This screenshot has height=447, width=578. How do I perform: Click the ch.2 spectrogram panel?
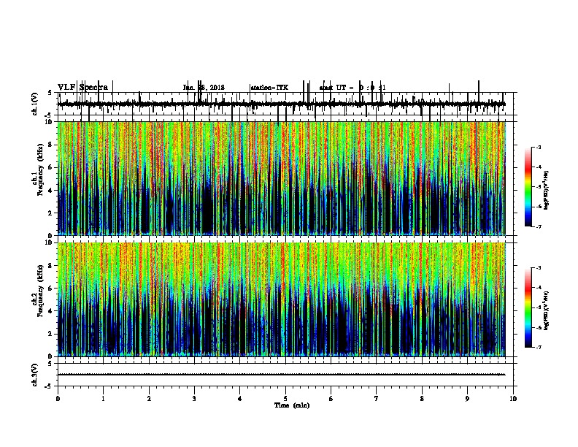click(x=282, y=299)
